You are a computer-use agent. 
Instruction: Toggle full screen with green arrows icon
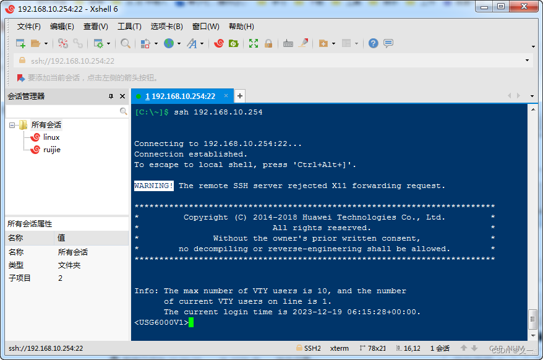click(x=254, y=43)
